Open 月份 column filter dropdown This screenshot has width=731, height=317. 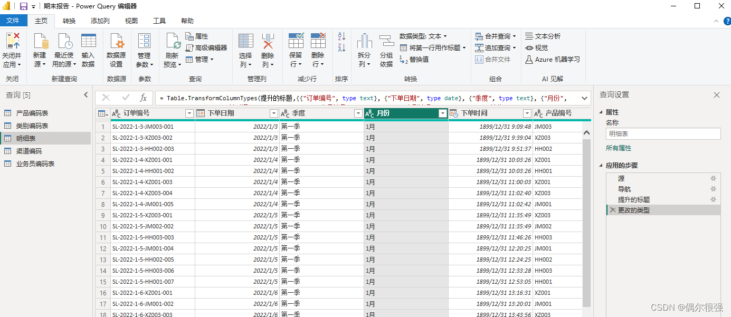tap(443, 113)
